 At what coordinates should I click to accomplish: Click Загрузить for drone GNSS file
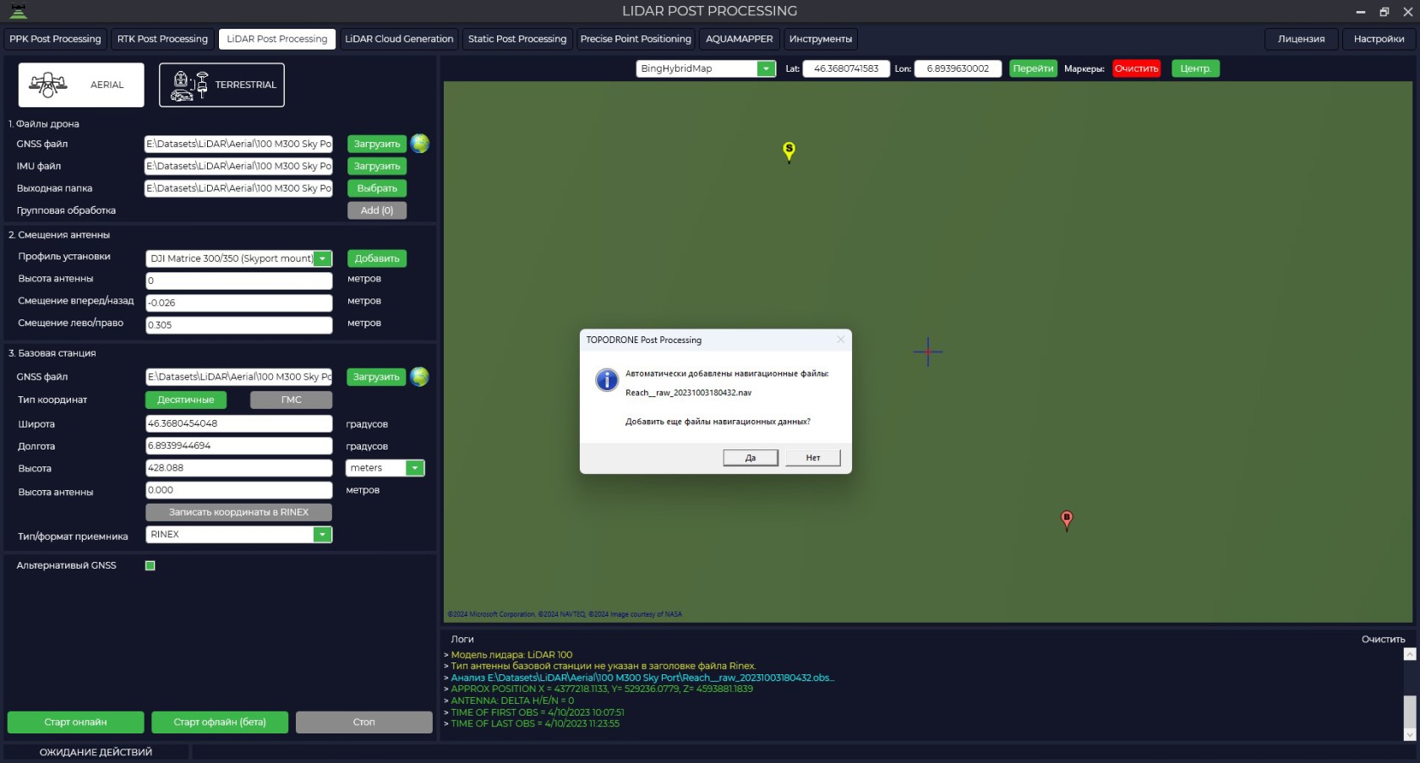point(377,144)
